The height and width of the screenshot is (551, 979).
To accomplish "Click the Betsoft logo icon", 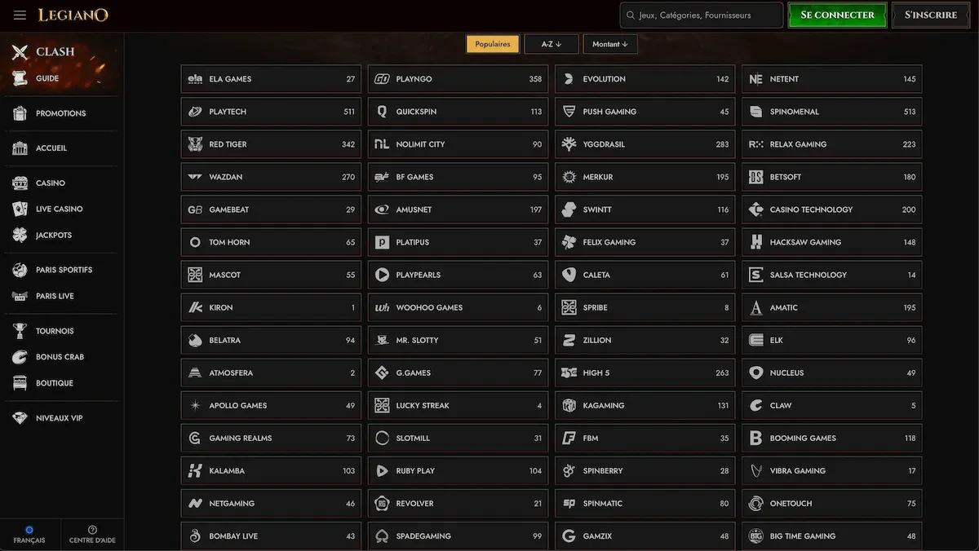I will click(x=755, y=177).
